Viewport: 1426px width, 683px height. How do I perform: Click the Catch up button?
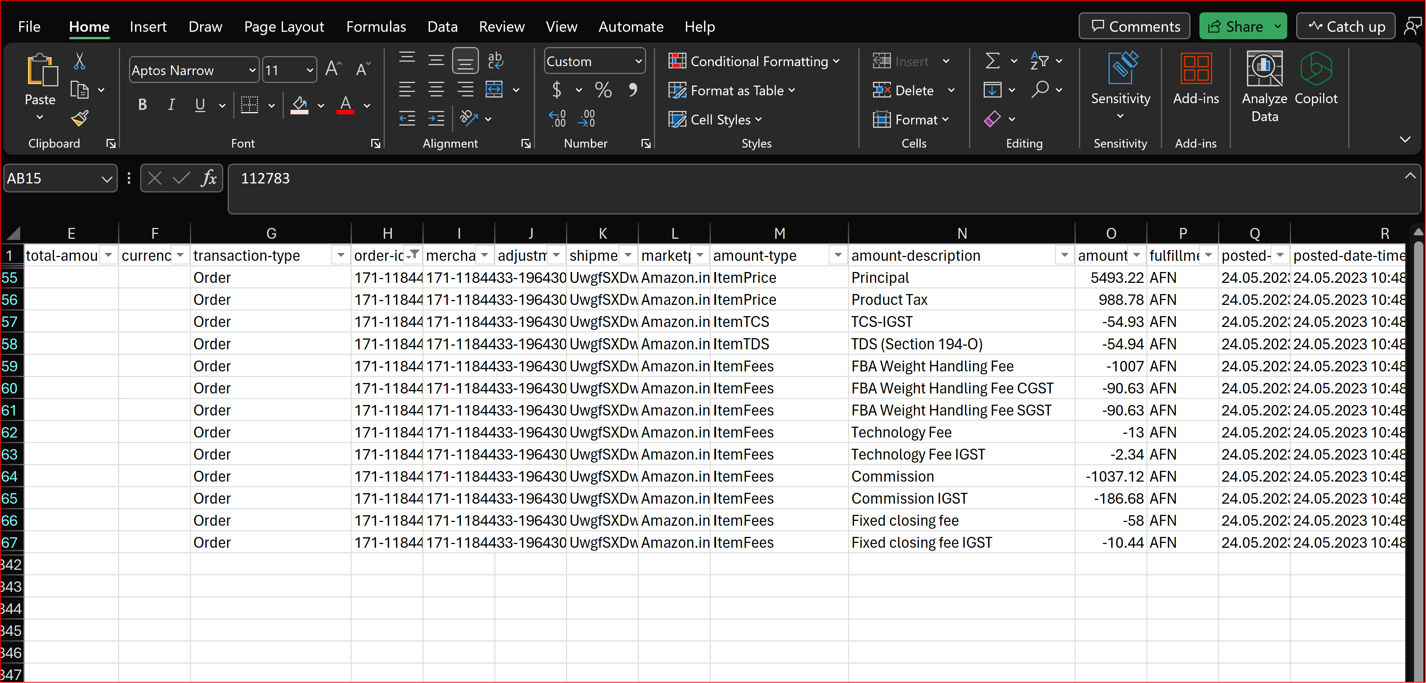[x=1346, y=27]
